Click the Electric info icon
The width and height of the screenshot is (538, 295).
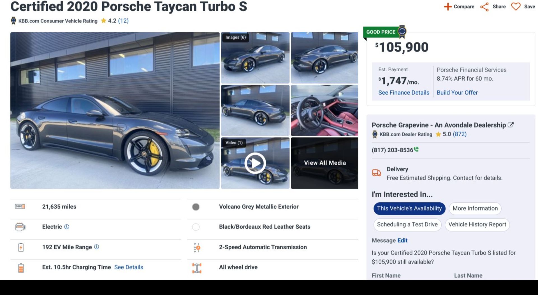coord(67,227)
